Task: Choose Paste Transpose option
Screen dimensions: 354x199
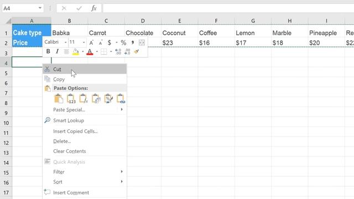Action: (x=96, y=98)
